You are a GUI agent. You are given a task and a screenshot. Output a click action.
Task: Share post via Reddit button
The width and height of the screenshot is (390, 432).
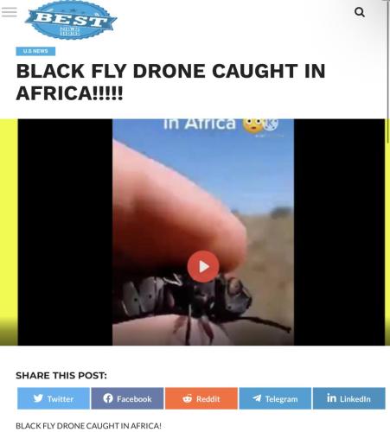pos(201,398)
